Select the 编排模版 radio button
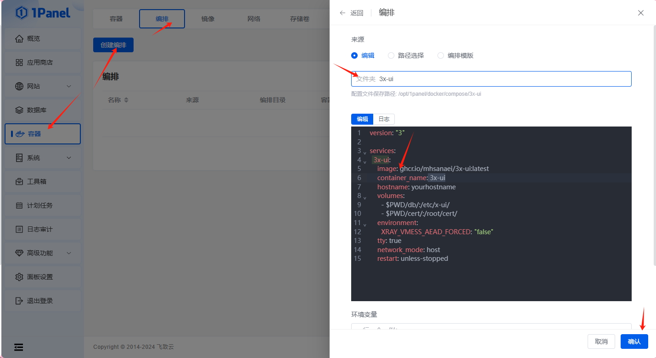Screen dimensions: 656x358 (441, 55)
